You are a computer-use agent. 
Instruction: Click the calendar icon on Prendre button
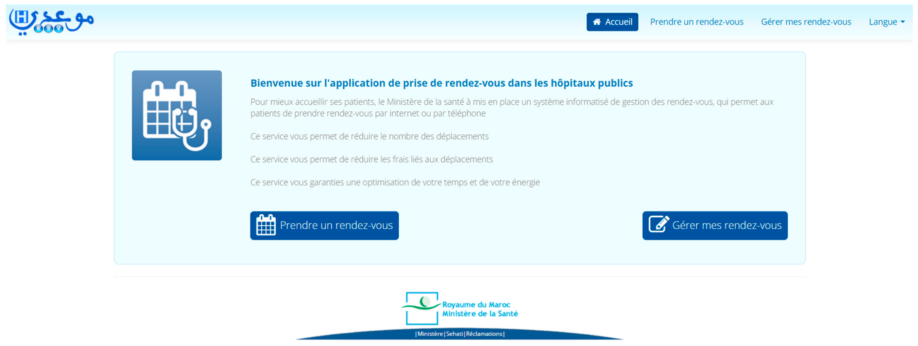click(x=266, y=225)
